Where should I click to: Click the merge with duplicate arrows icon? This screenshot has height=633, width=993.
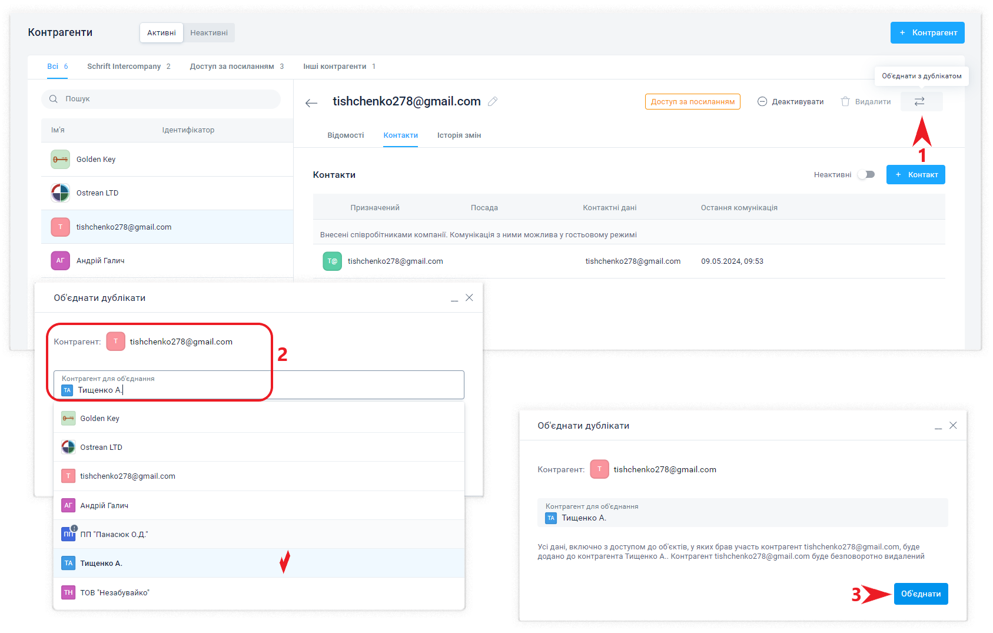pyautogui.click(x=919, y=101)
